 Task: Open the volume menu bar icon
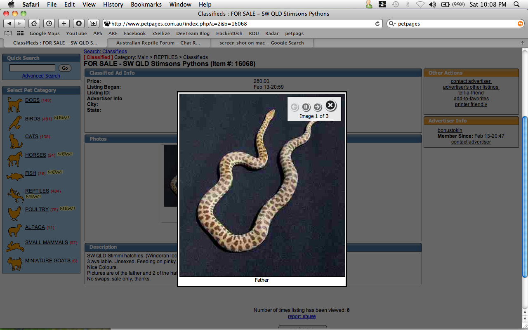pos(432,5)
